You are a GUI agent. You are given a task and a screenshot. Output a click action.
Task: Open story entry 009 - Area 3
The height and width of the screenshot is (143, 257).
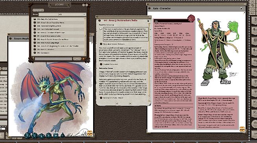click(x=48, y=29)
